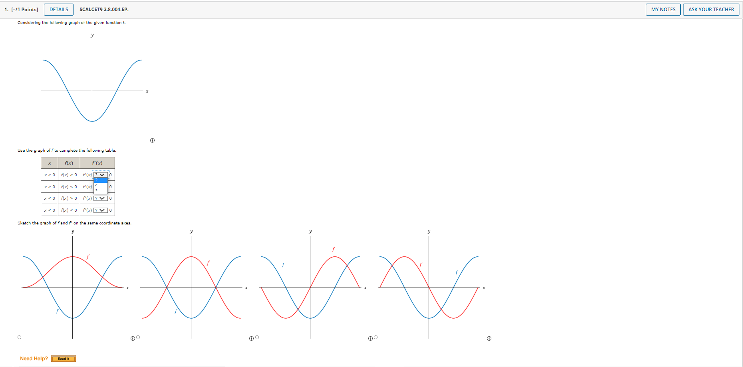743x367 pixels.
Task: Select the radio button under the second graph
Action: pyautogui.click(x=138, y=337)
